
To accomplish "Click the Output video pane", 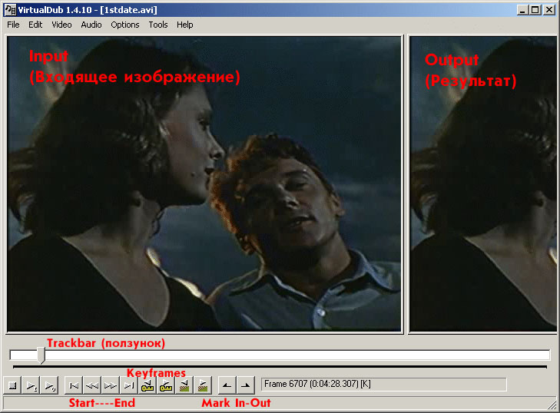I will click(x=483, y=183).
